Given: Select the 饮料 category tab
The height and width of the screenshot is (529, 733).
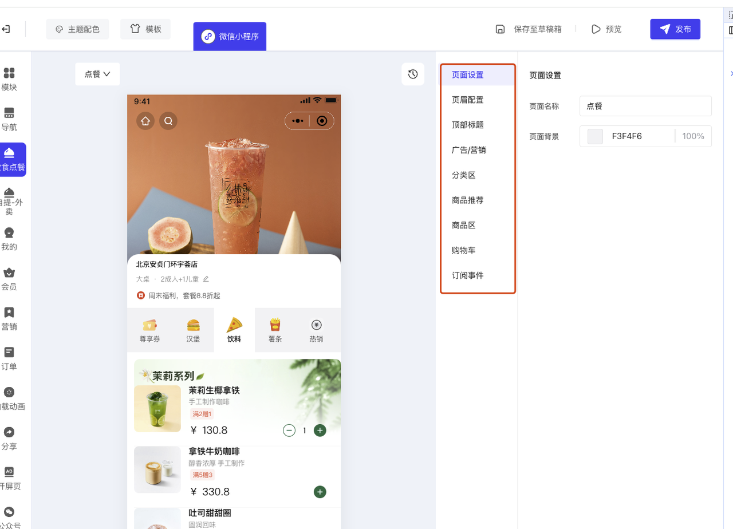Looking at the screenshot, I should (x=234, y=330).
